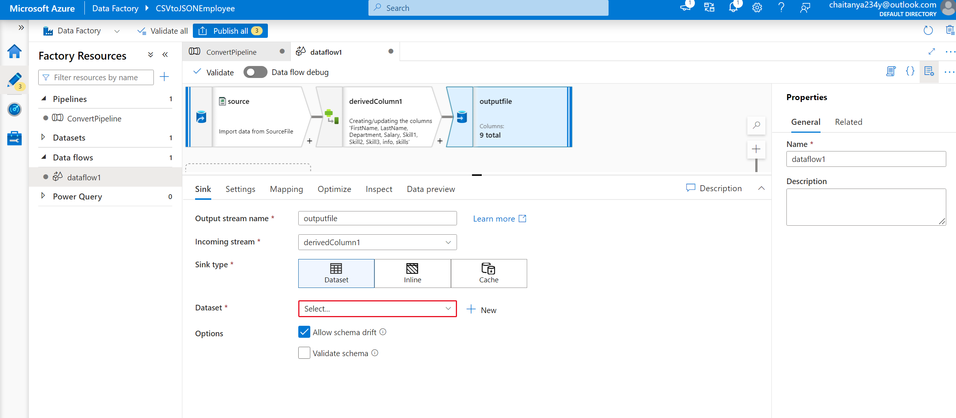This screenshot has width=956, height=418.
Task: Click the notifications bell icon
Action: (733, 8)
